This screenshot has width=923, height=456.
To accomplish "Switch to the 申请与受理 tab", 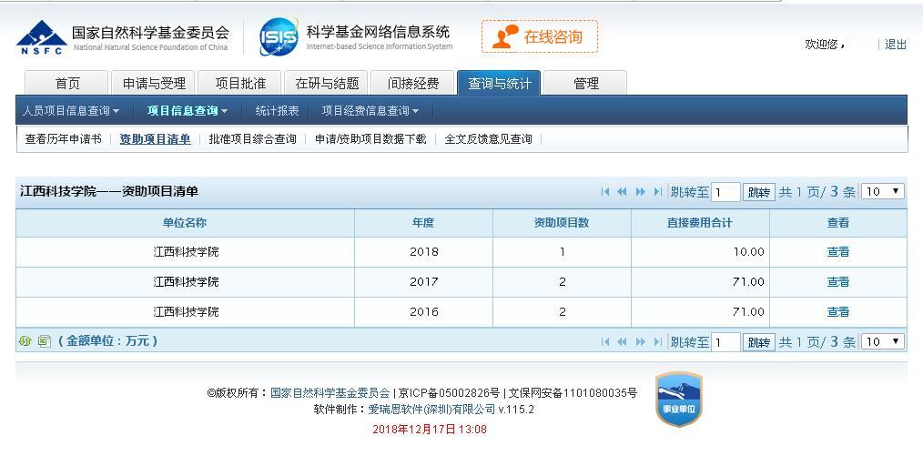I will [x=154, y=84].
